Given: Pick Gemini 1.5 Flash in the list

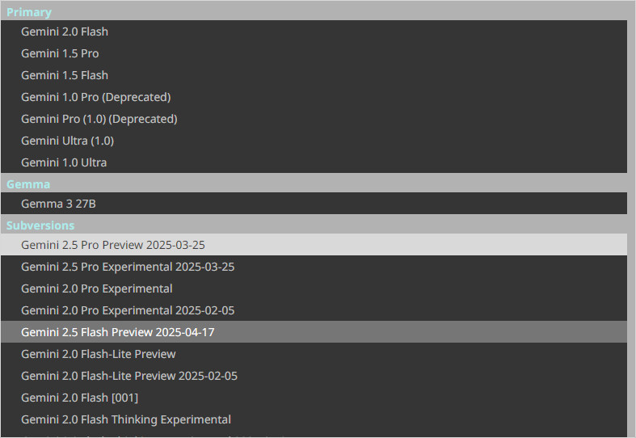Looking at the screenshot, I should [x=65, y=75].
